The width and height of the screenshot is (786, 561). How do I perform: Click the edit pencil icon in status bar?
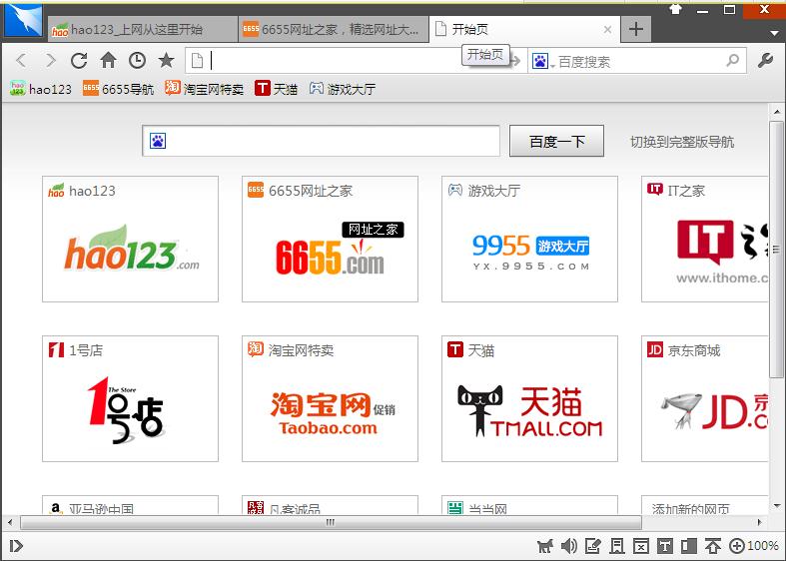click(593, 546)
